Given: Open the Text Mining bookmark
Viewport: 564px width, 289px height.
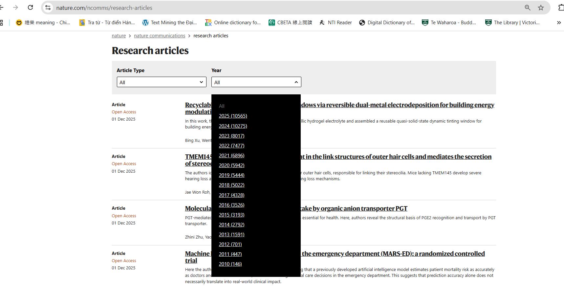Looking at the screenshot, I should tap(169, 23).
